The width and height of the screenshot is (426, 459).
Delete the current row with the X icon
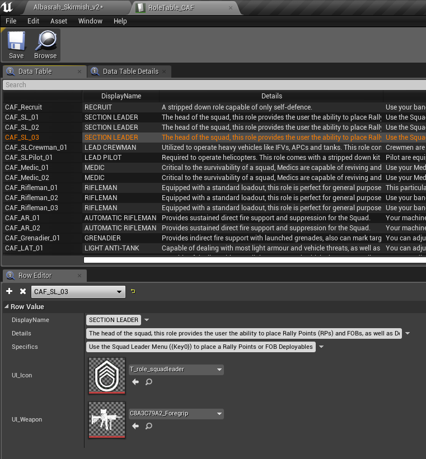23,291
